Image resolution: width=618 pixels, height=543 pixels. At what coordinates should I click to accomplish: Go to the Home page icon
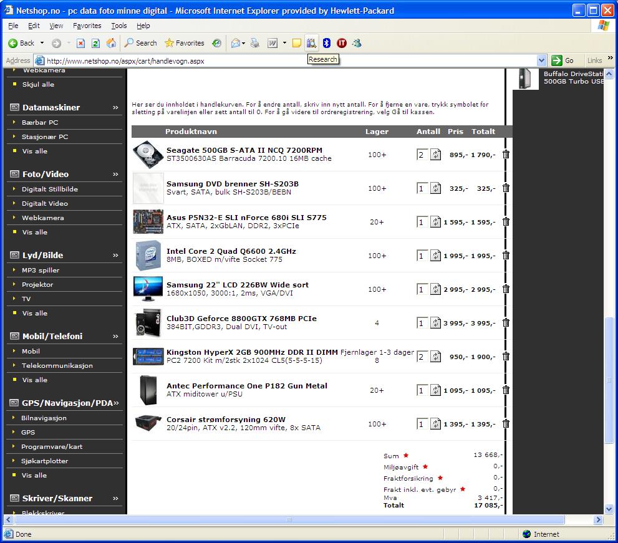tap(111, 43)
